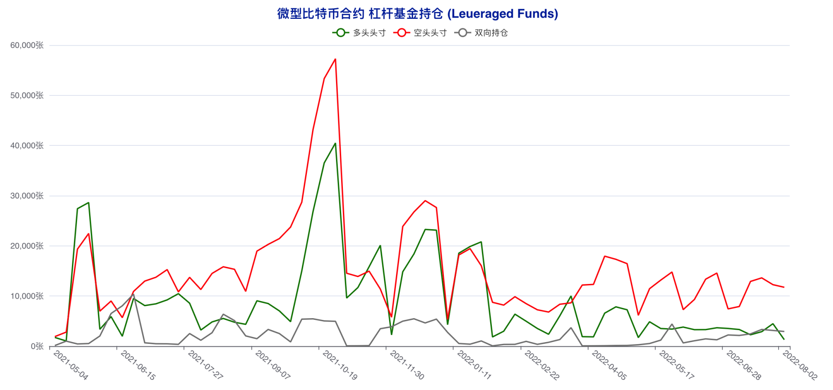Viewport: 833px width, 390px height.
Task: Click the 2021-11-30 date label
Action: pyautogui.click(x=407, y=365)
